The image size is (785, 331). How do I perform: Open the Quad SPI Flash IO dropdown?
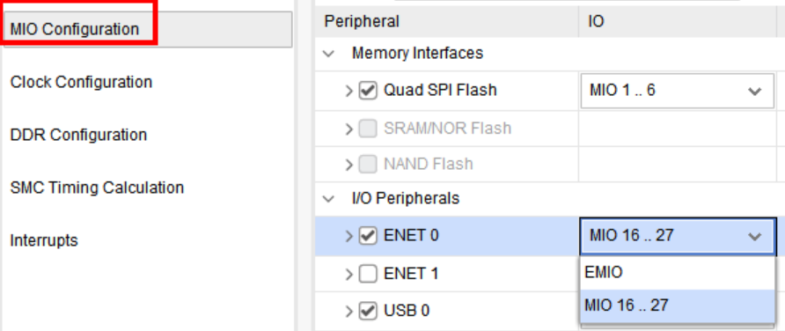pos(678,92)
